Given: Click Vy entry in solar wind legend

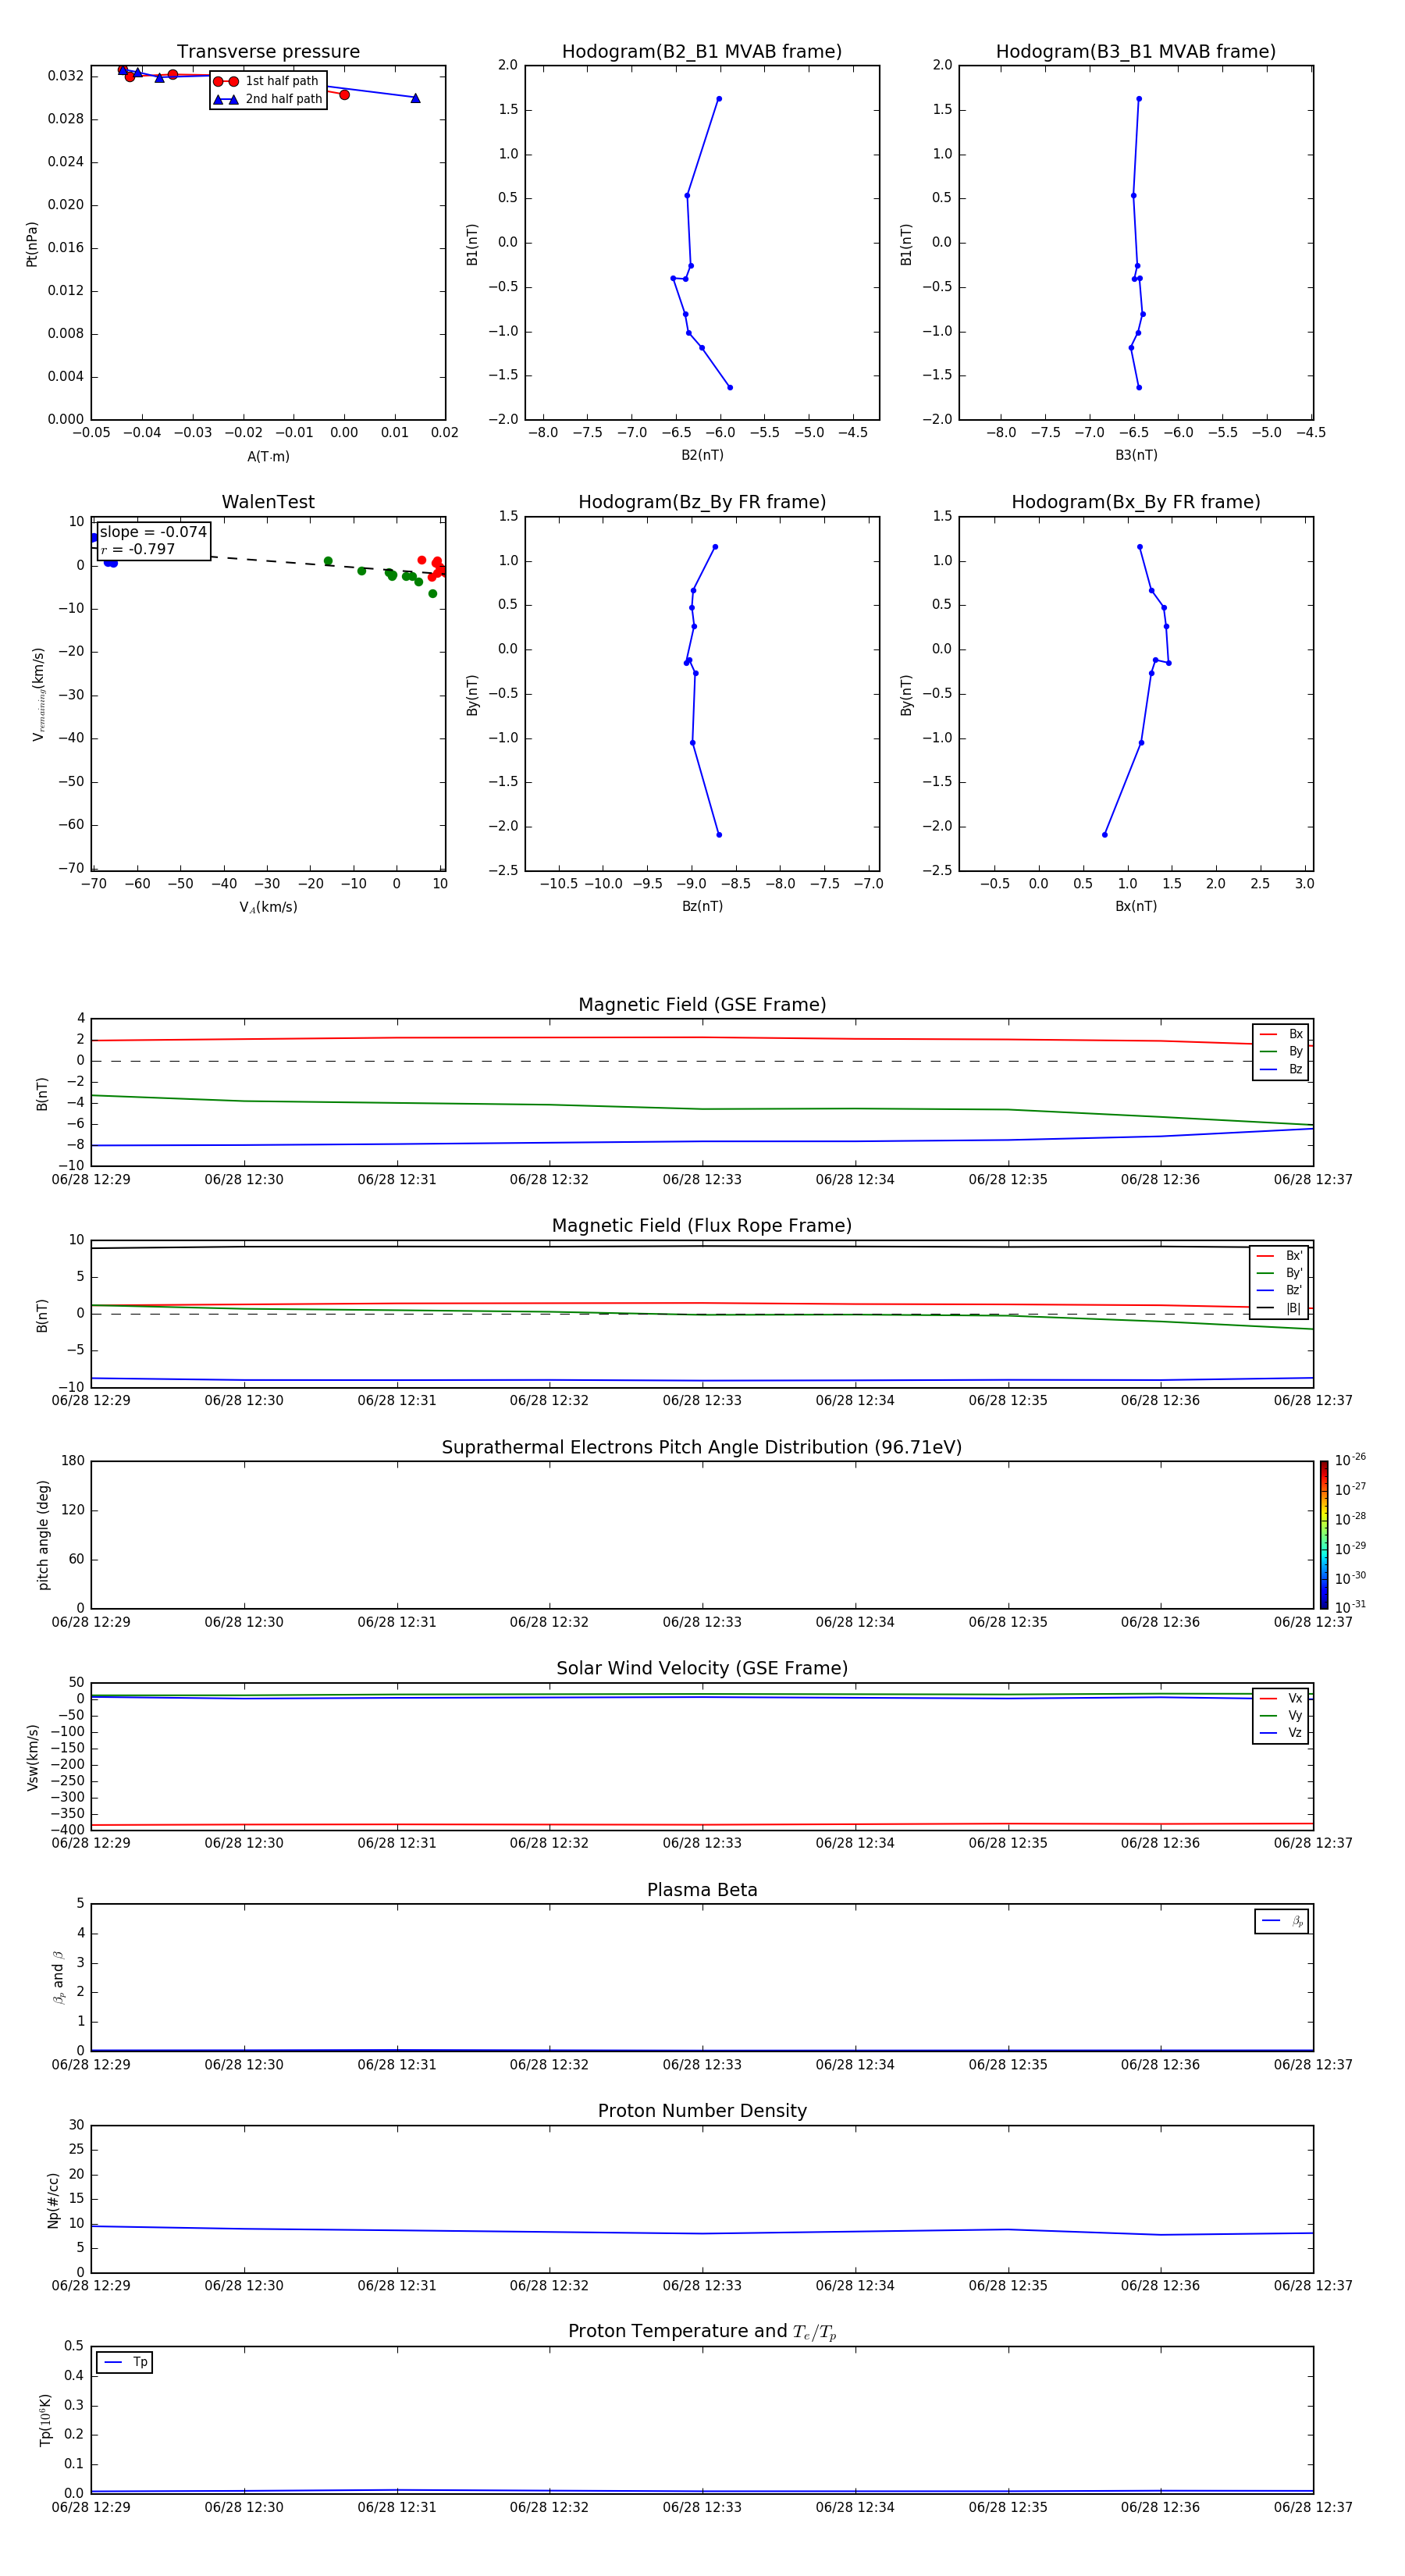Looking at the screenshot, I should pos(1281,1715).
